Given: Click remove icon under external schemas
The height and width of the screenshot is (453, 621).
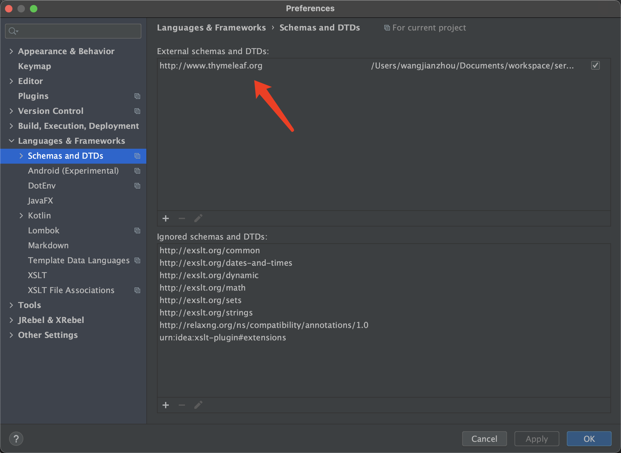Looking at the screenshot, I should [182, 218].
